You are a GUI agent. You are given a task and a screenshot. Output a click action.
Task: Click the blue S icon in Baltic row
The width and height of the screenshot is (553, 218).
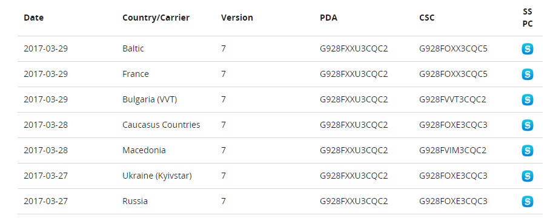click(x=527, y=48)
